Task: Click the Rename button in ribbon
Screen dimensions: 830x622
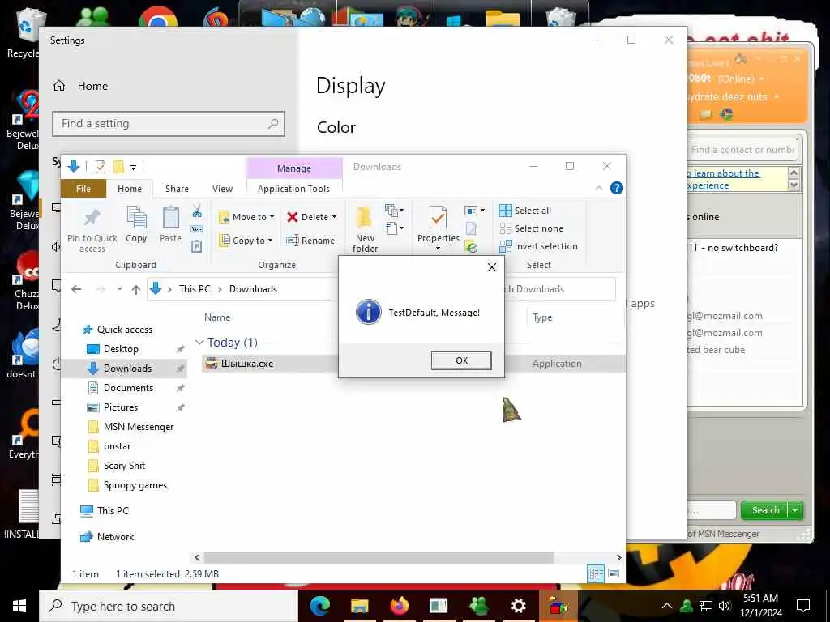Action: [310, 240]
